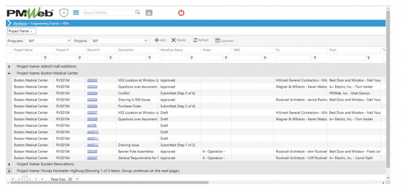Select the 'PMWeb, Inc. - Matt Damon' cell
The width and height of the screenshot is (401, 192).
coord(354,93)
